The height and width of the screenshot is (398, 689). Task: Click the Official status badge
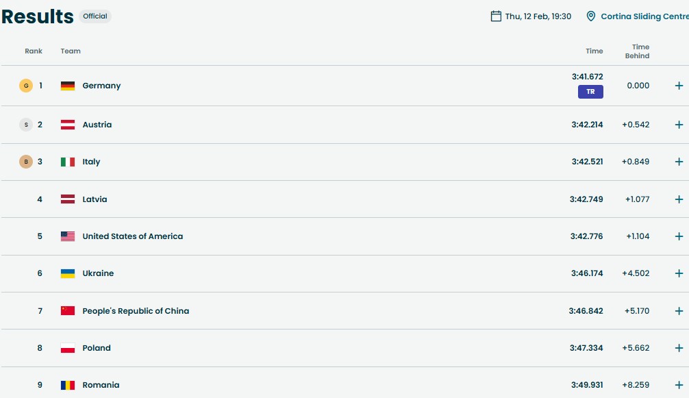tap(95, 16)
